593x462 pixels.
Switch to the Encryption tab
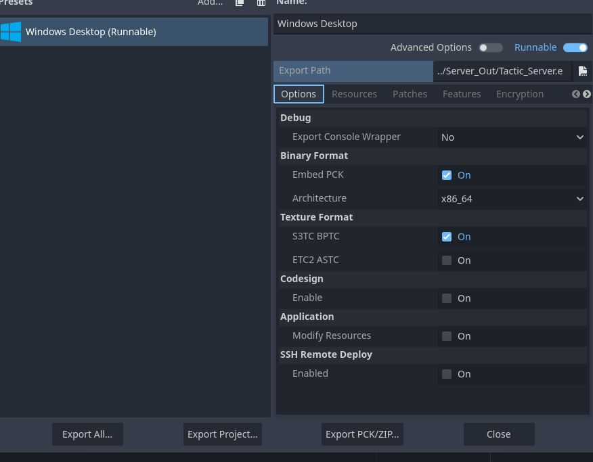(520, 94)
